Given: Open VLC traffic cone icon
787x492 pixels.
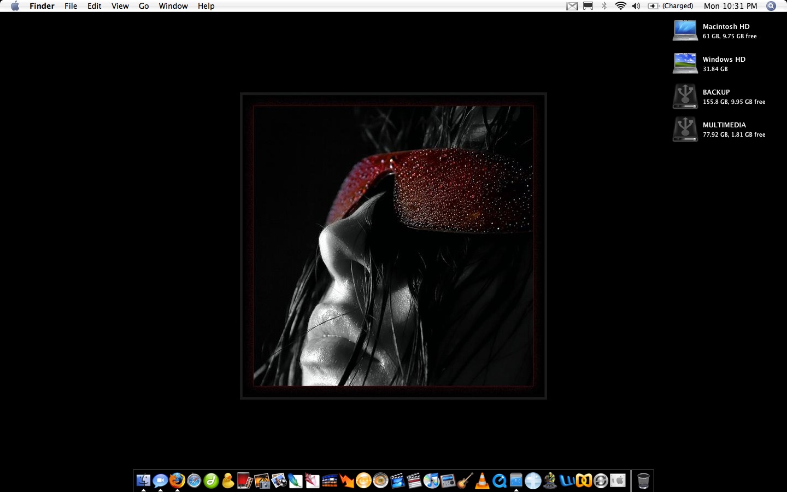Looking at the screenshot, I should (482, 481).
